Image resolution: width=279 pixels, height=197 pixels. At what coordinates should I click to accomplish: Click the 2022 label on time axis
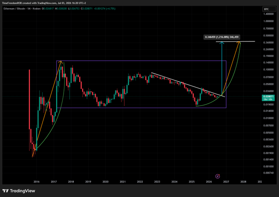tap(140, 182)
